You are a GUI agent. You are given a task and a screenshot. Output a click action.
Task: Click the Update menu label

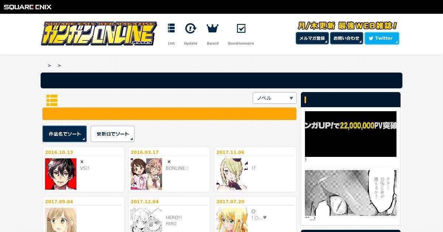190,43
